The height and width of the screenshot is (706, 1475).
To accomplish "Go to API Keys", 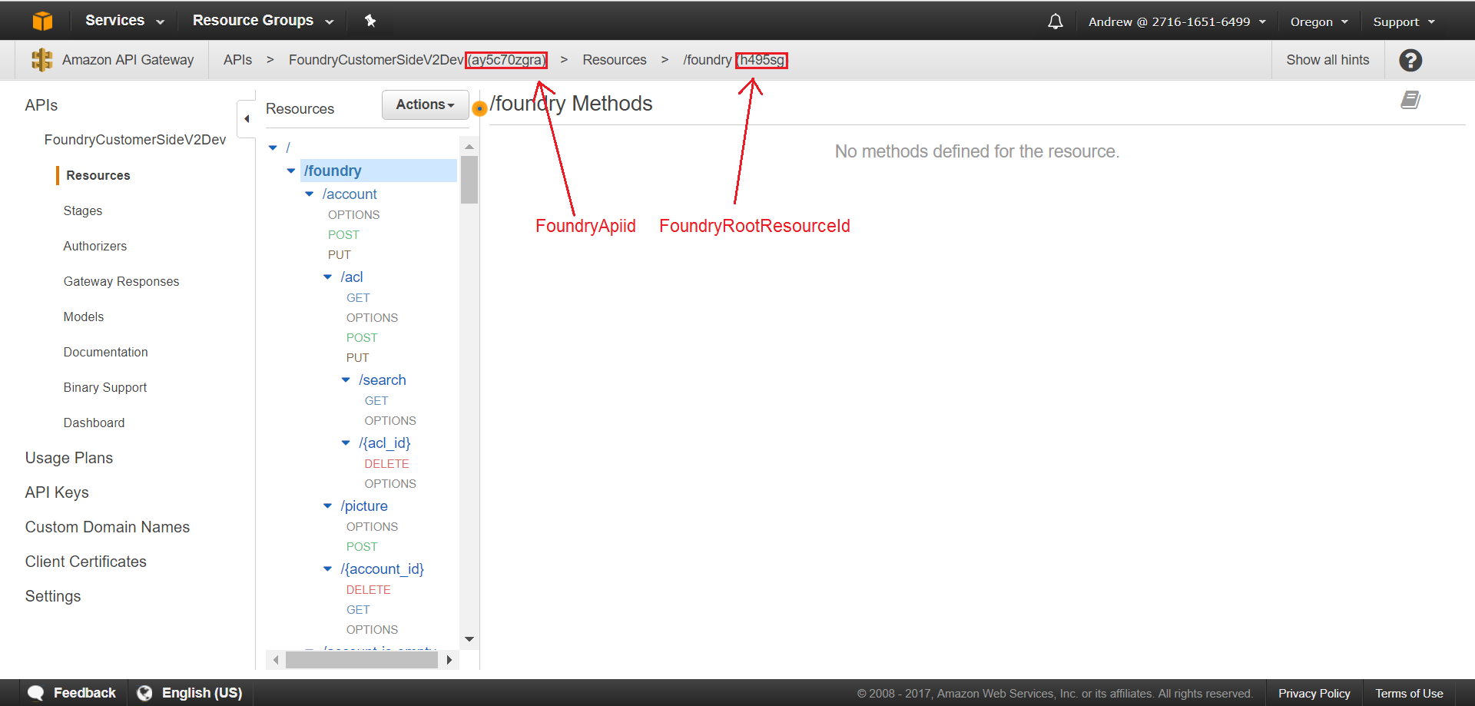I will point(57,492).
